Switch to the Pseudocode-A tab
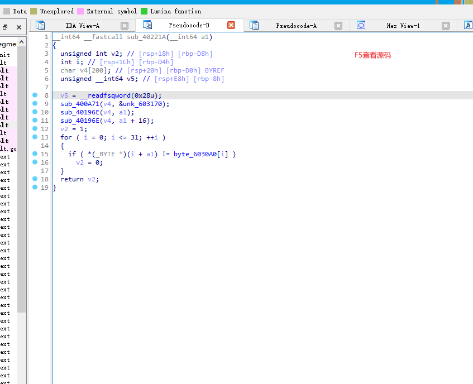This screenshot has height=384, width=473. 296,26
